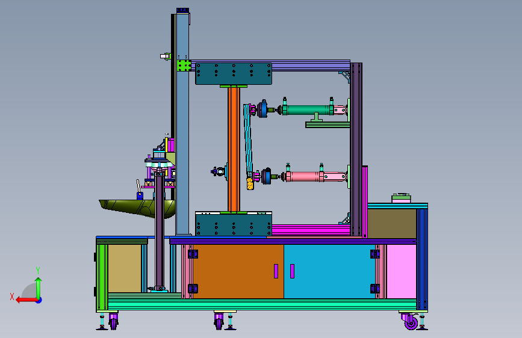Select the magenta horizontal beam beside lower plate
The height and width of the screenshot is (338, 522).
pos(311,230)
